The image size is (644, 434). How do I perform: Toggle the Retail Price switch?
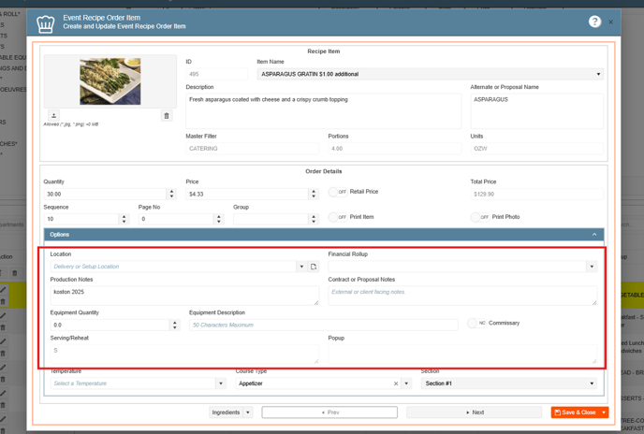337,192
